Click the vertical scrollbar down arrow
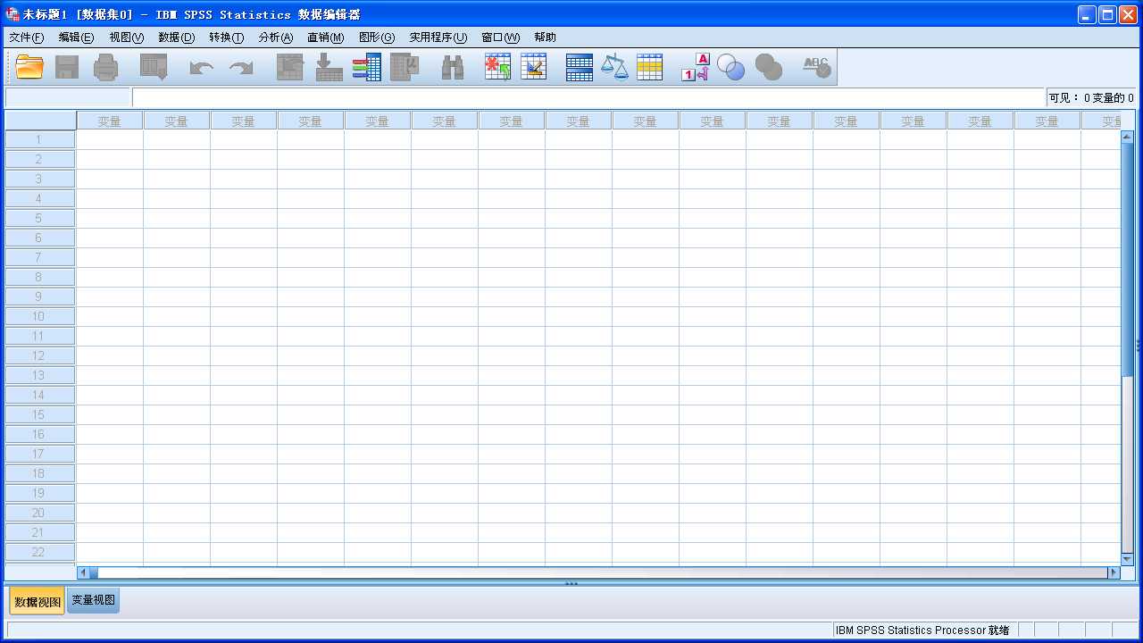The width and height of the screenshot is (1143, 643). 1127,559
